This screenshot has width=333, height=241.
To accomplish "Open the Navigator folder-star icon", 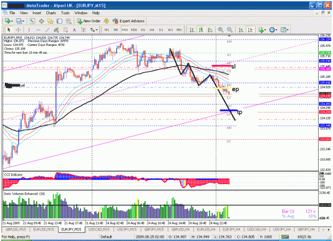I will tap(50, 21).
